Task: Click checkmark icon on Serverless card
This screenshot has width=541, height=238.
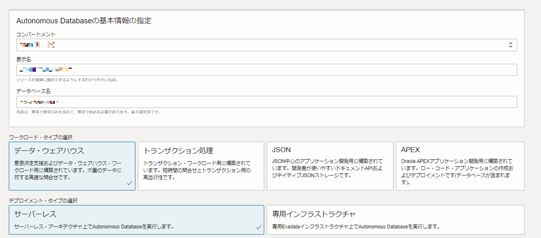Action: (x=258, y=227)
